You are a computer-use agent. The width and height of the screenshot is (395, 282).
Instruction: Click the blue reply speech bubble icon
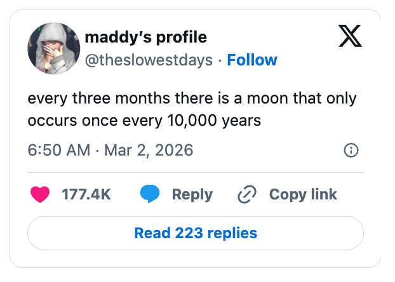[x=150, y=194]
